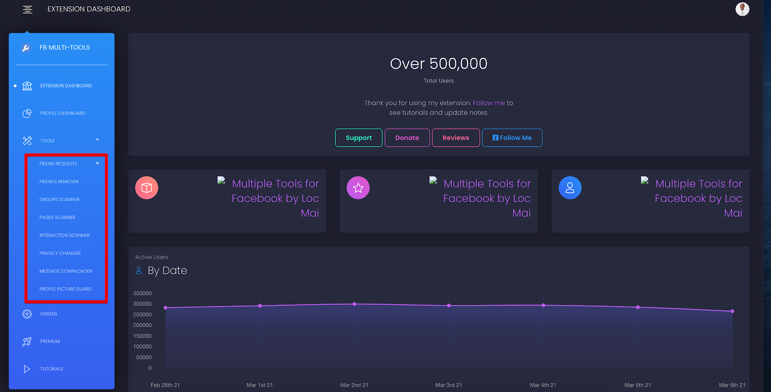Open the user avatar in the top bar
The image size is (771, 392).
tap(742, 9)
